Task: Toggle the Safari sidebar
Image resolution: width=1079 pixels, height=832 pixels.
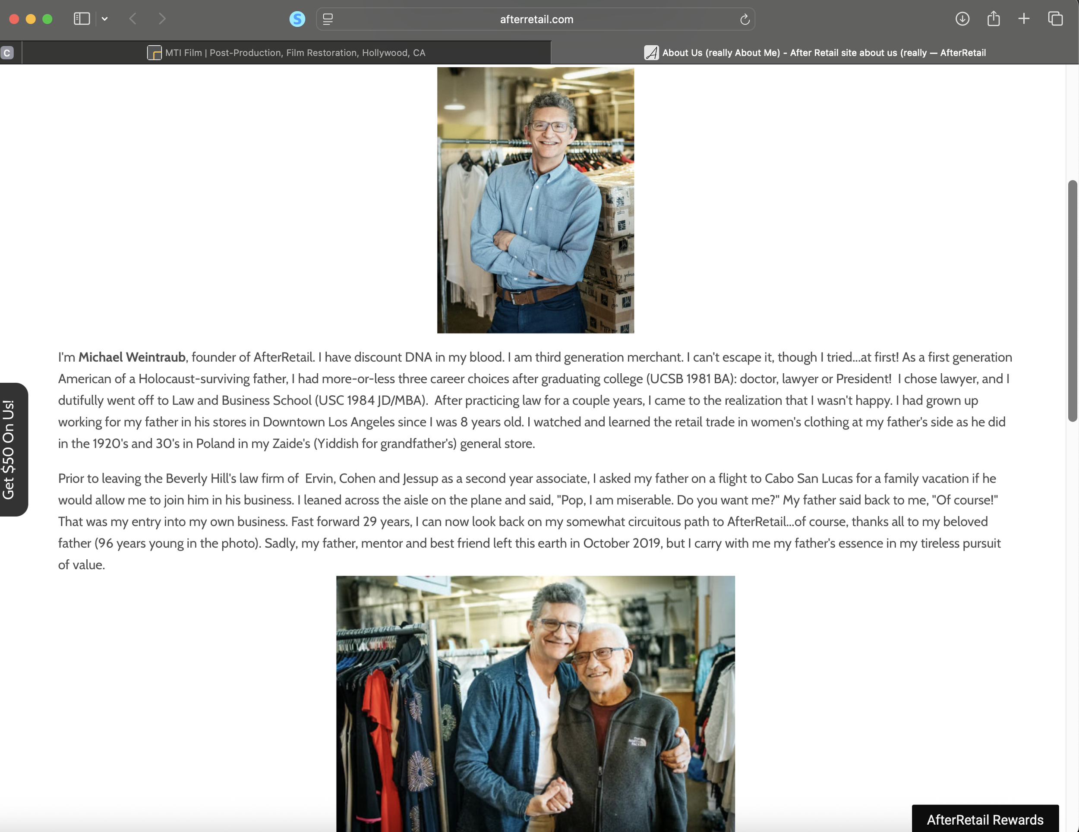Action: (82, 19)
